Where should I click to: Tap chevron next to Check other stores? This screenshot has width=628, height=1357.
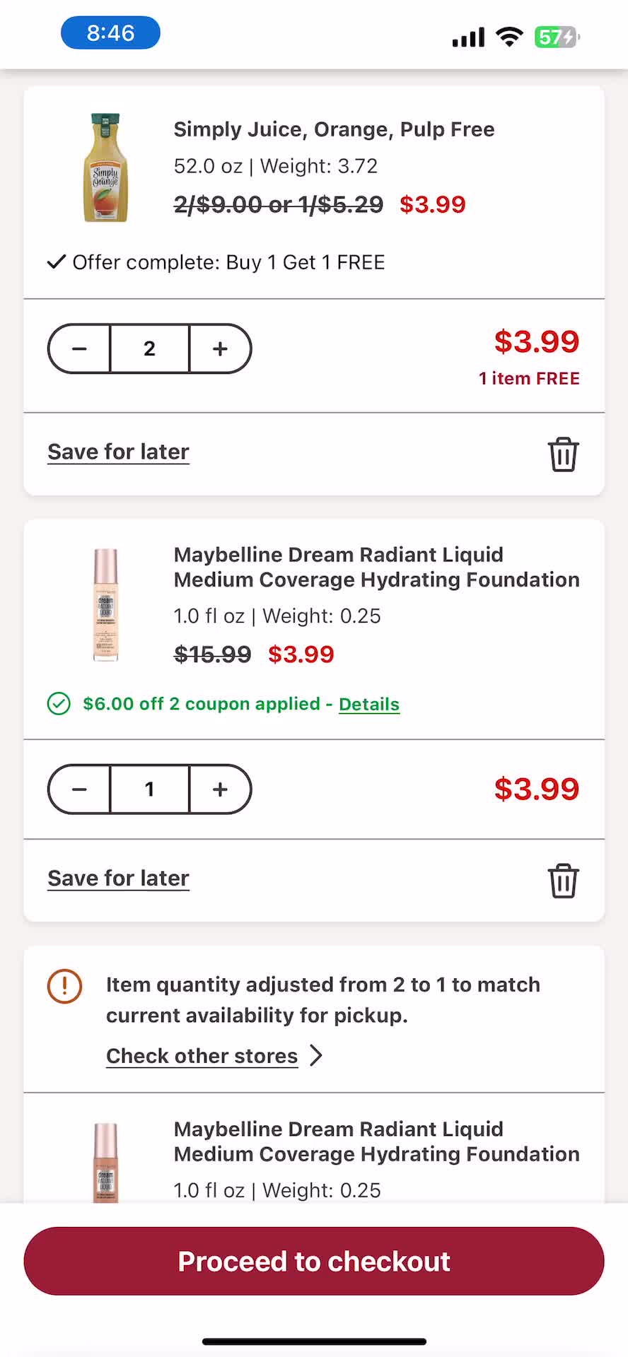(316, 1056)
